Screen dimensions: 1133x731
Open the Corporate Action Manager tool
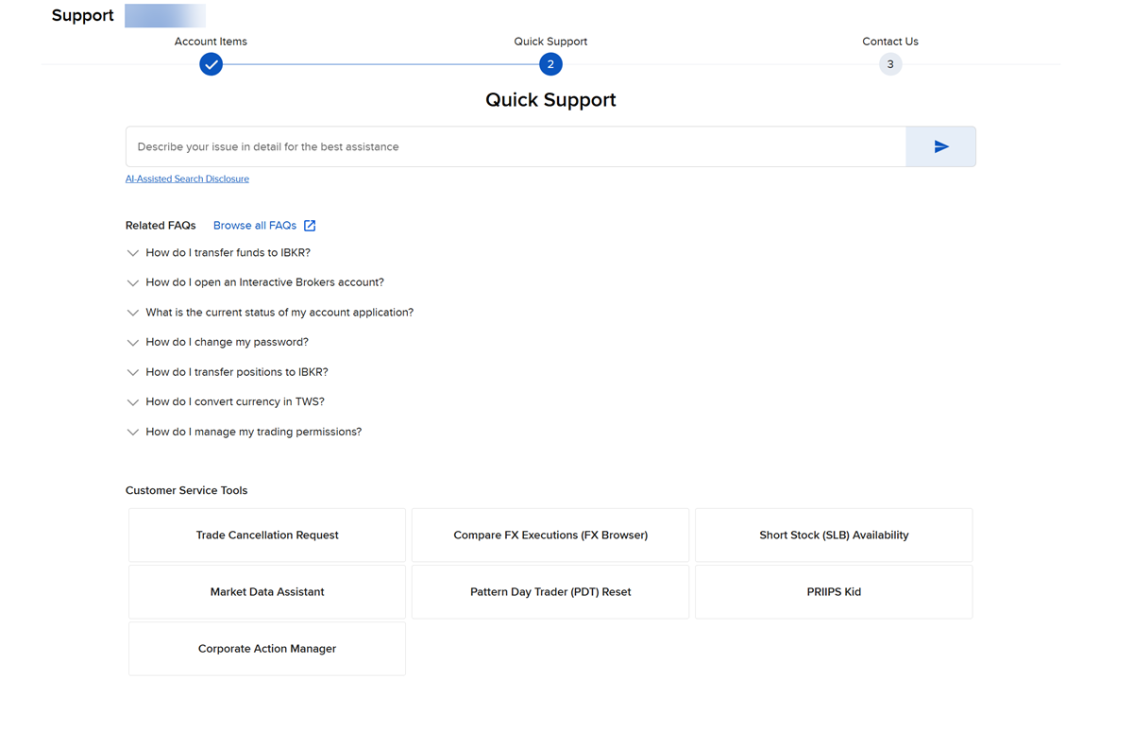tap(267, 649)
